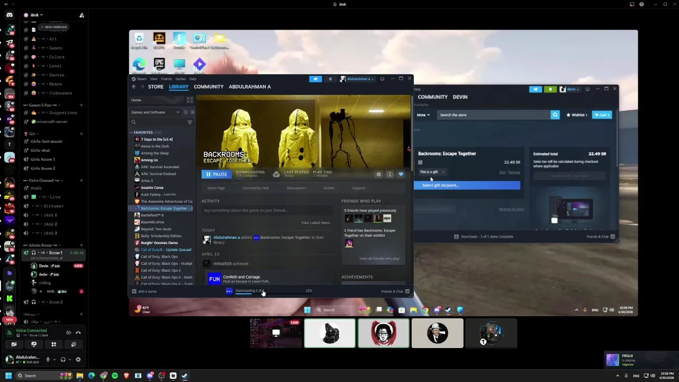The height and width of the screenshot is (382, 679).
Task: Open Games menu in Steam menu bar
Action: [180, 79]
